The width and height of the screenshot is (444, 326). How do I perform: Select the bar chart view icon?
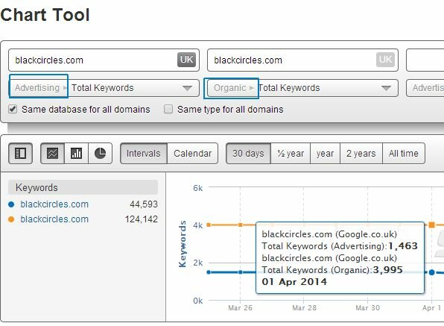[x=77, y=154]
